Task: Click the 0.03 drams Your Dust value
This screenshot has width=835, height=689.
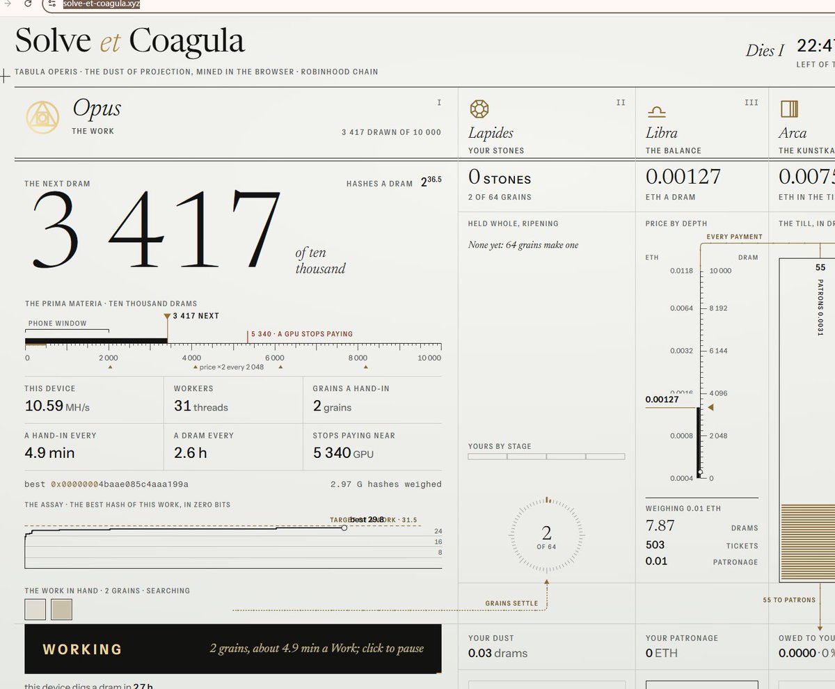Action: (498, 654)
